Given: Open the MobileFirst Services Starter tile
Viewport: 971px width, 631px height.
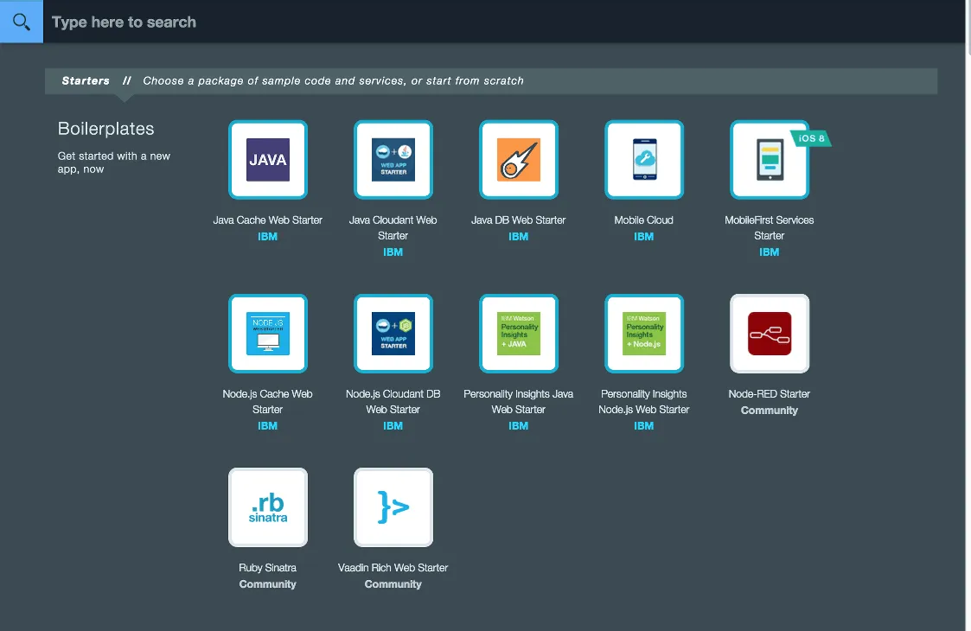Looking at the screenshot, I should 769,160.
